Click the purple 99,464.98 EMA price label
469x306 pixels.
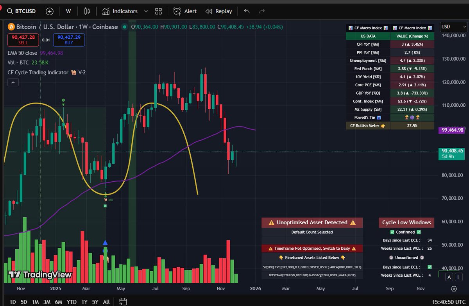point(452,129)
